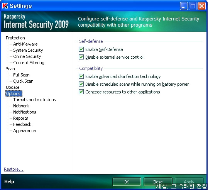208x190 pixels.
Task: Click the Kaspersky Internet Security 2009 banner
Action: tap(36, 22)
